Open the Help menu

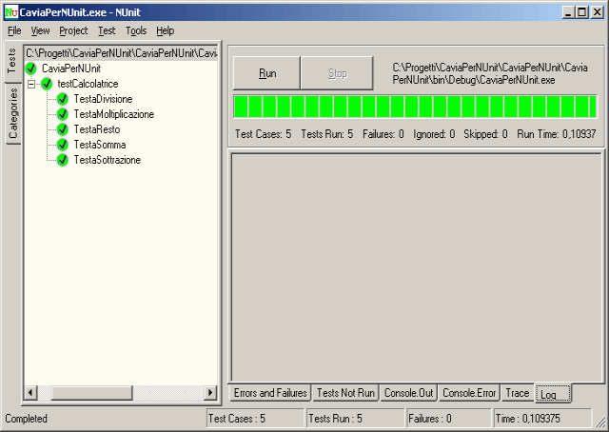point(165,30)
